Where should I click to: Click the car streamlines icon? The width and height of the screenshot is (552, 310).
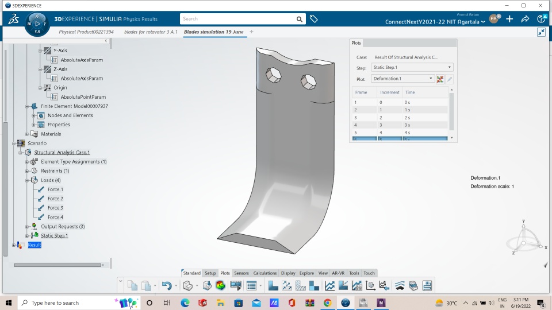[x=400, y=285]
